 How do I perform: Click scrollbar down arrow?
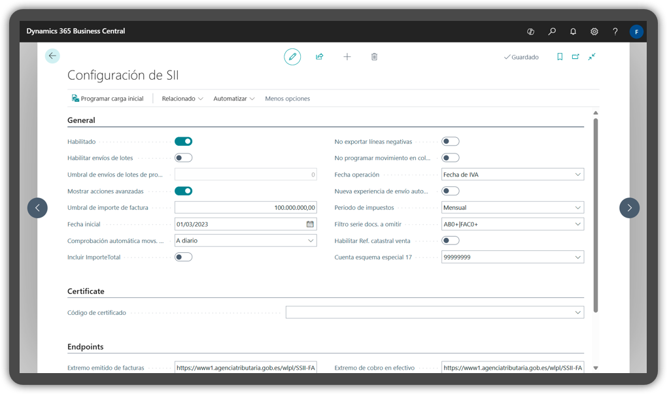click(596, 368)
